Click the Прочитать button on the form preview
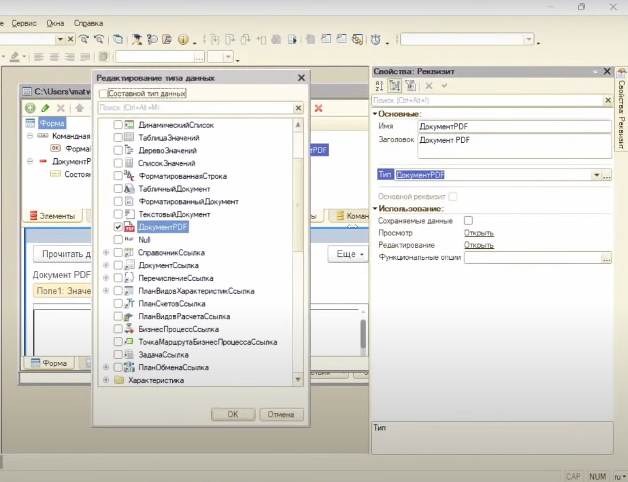628x482 pixels. tap(62, 254)
